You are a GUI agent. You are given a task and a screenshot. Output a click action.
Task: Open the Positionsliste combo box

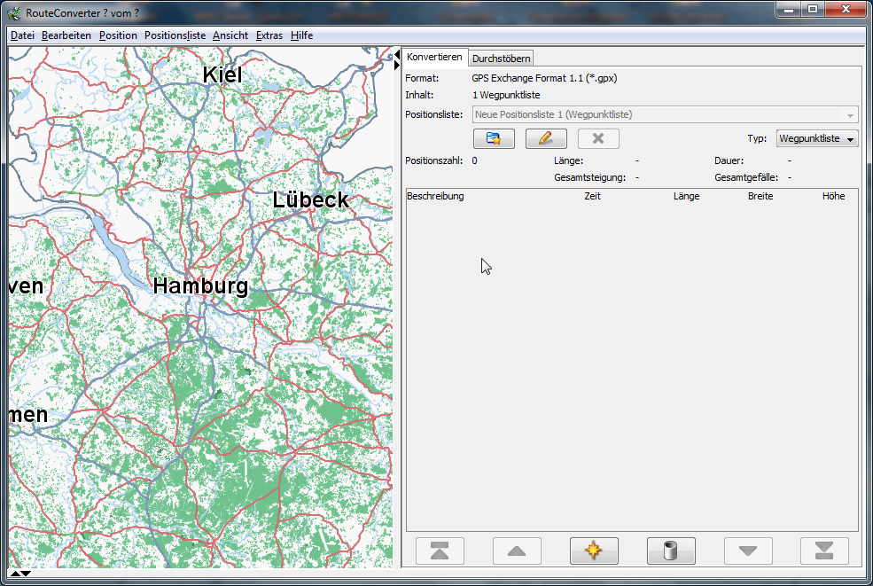click(665, 114)
